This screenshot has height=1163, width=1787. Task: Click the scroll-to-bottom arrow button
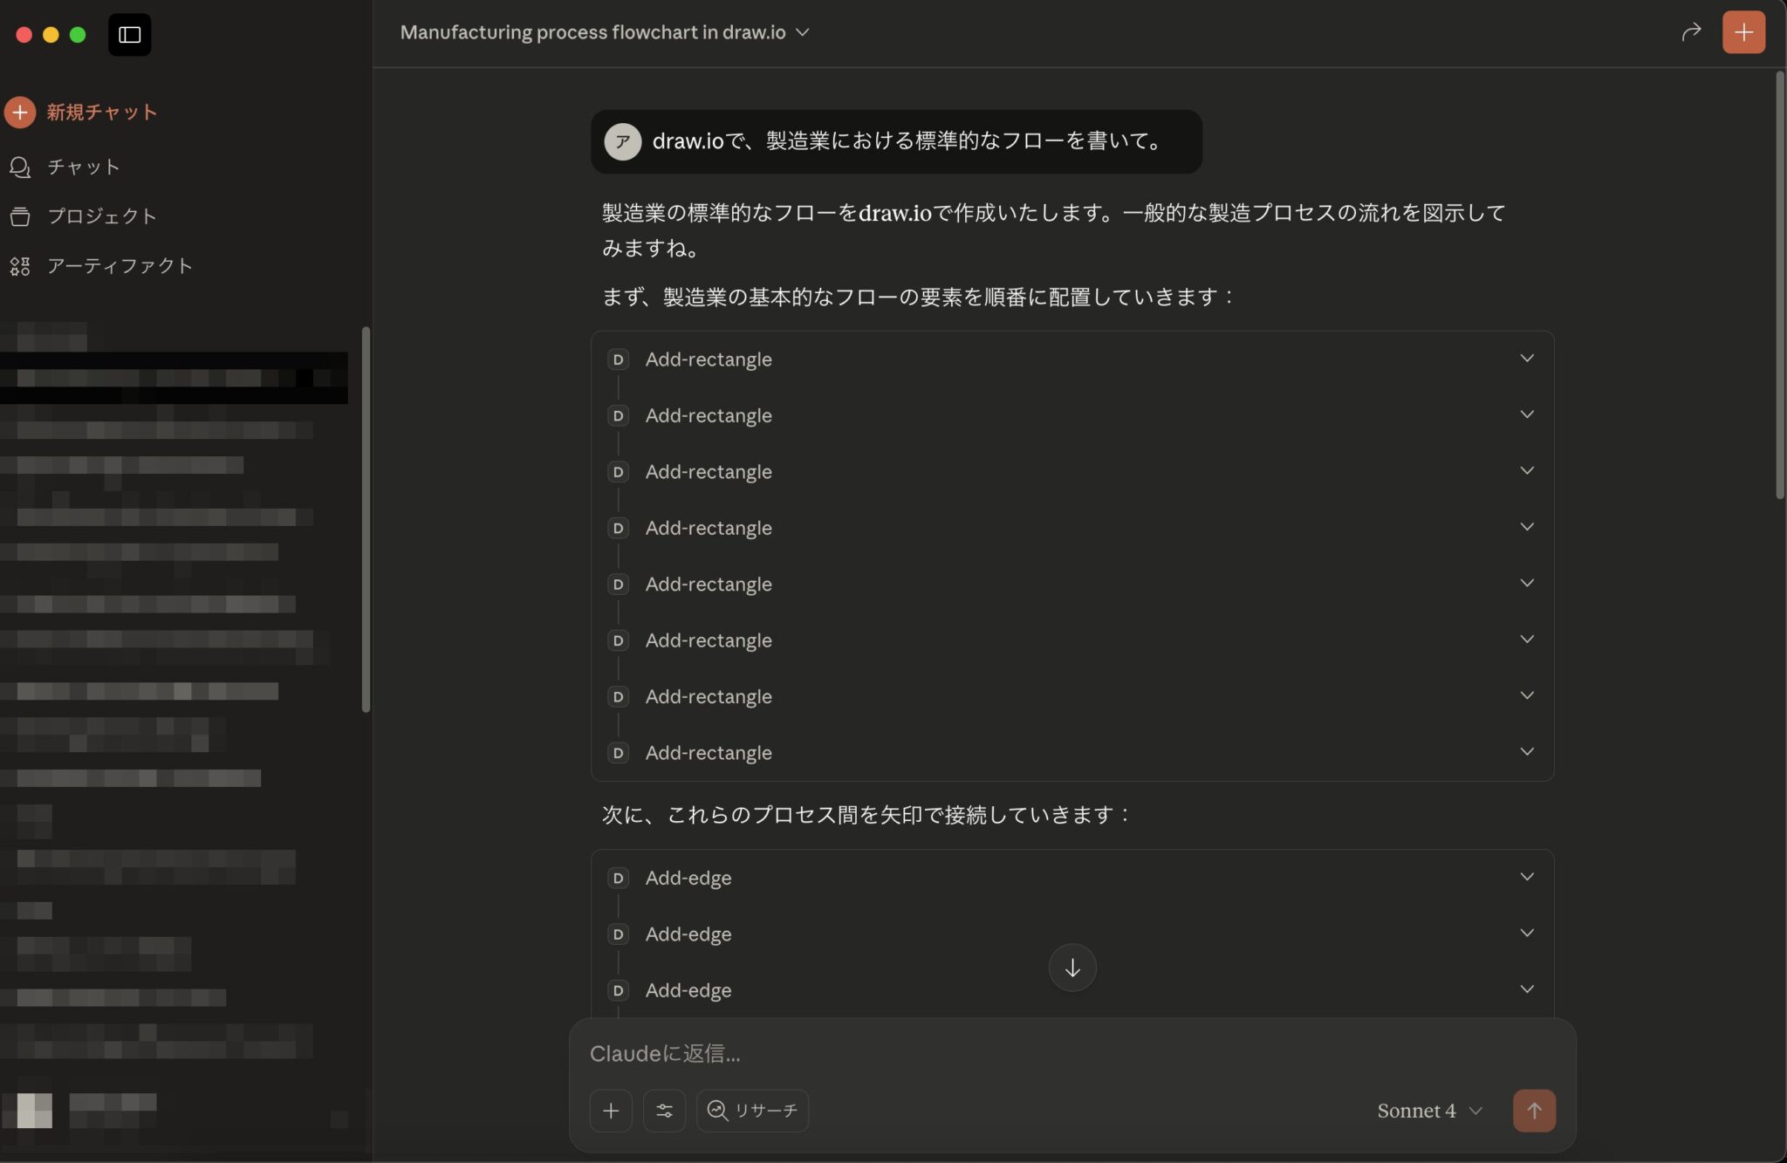1072,968
